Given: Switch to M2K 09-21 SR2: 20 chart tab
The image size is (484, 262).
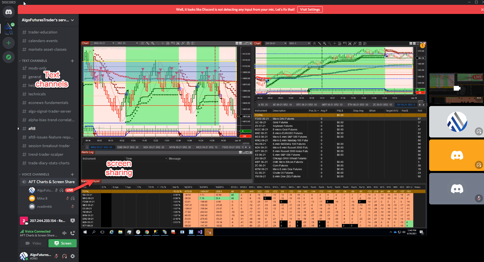Looking at the screenshot, I should pos(154,147).
